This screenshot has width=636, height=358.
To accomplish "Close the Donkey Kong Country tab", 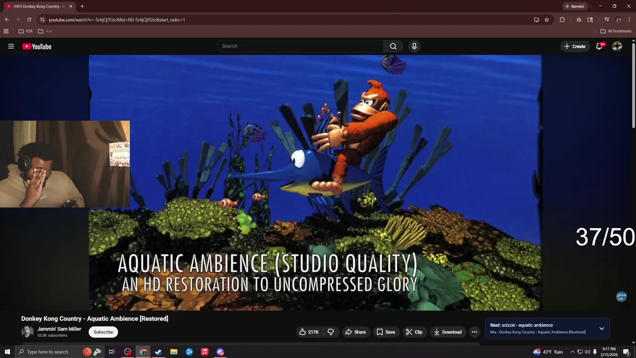I will [x=71, y=6].
